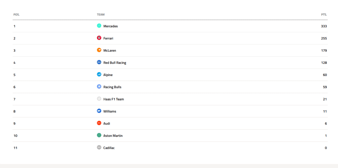Click the Cadillac team name
This screenshot has height=168, width=338.
[x=109, y=148]
